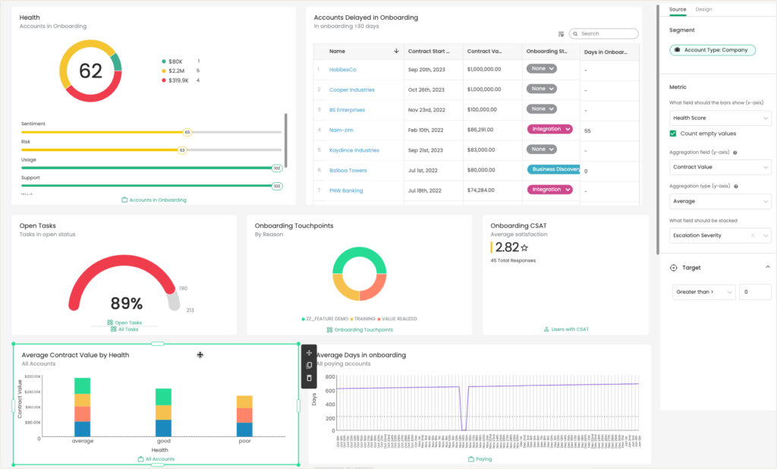The width and height of the screenshot is (777, 469).
Task: Switch to the Design tab
Action: [x=703, y=9]
